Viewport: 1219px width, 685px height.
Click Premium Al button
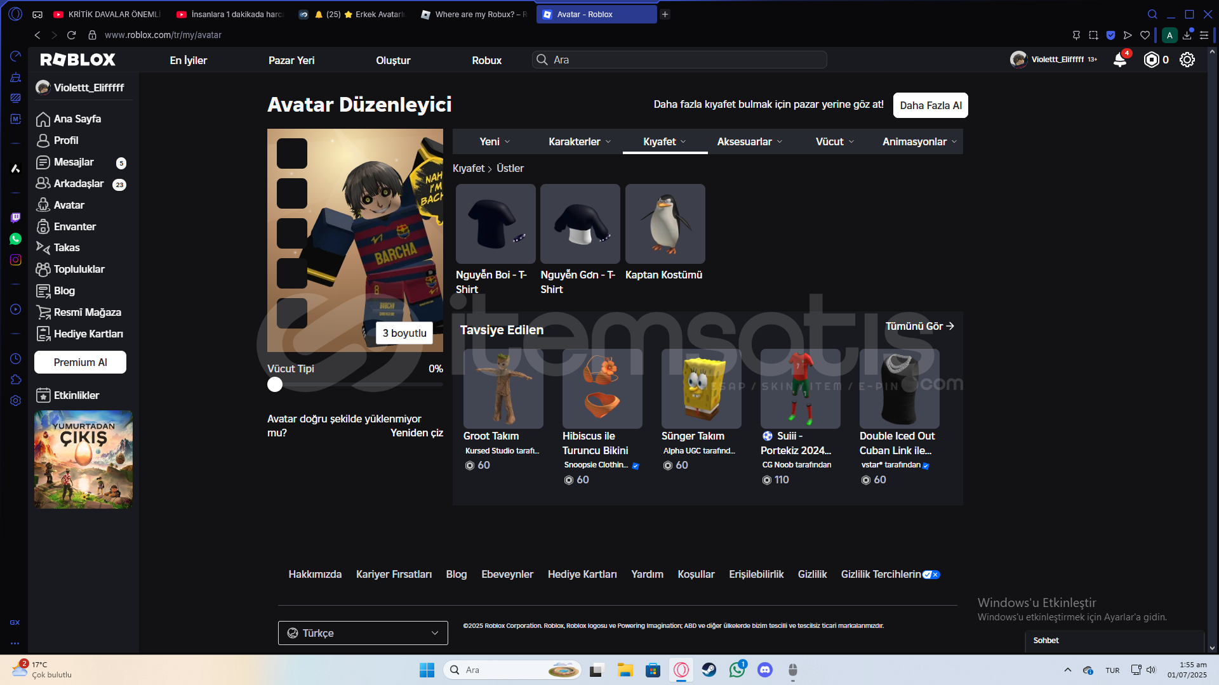coord(80,362)
